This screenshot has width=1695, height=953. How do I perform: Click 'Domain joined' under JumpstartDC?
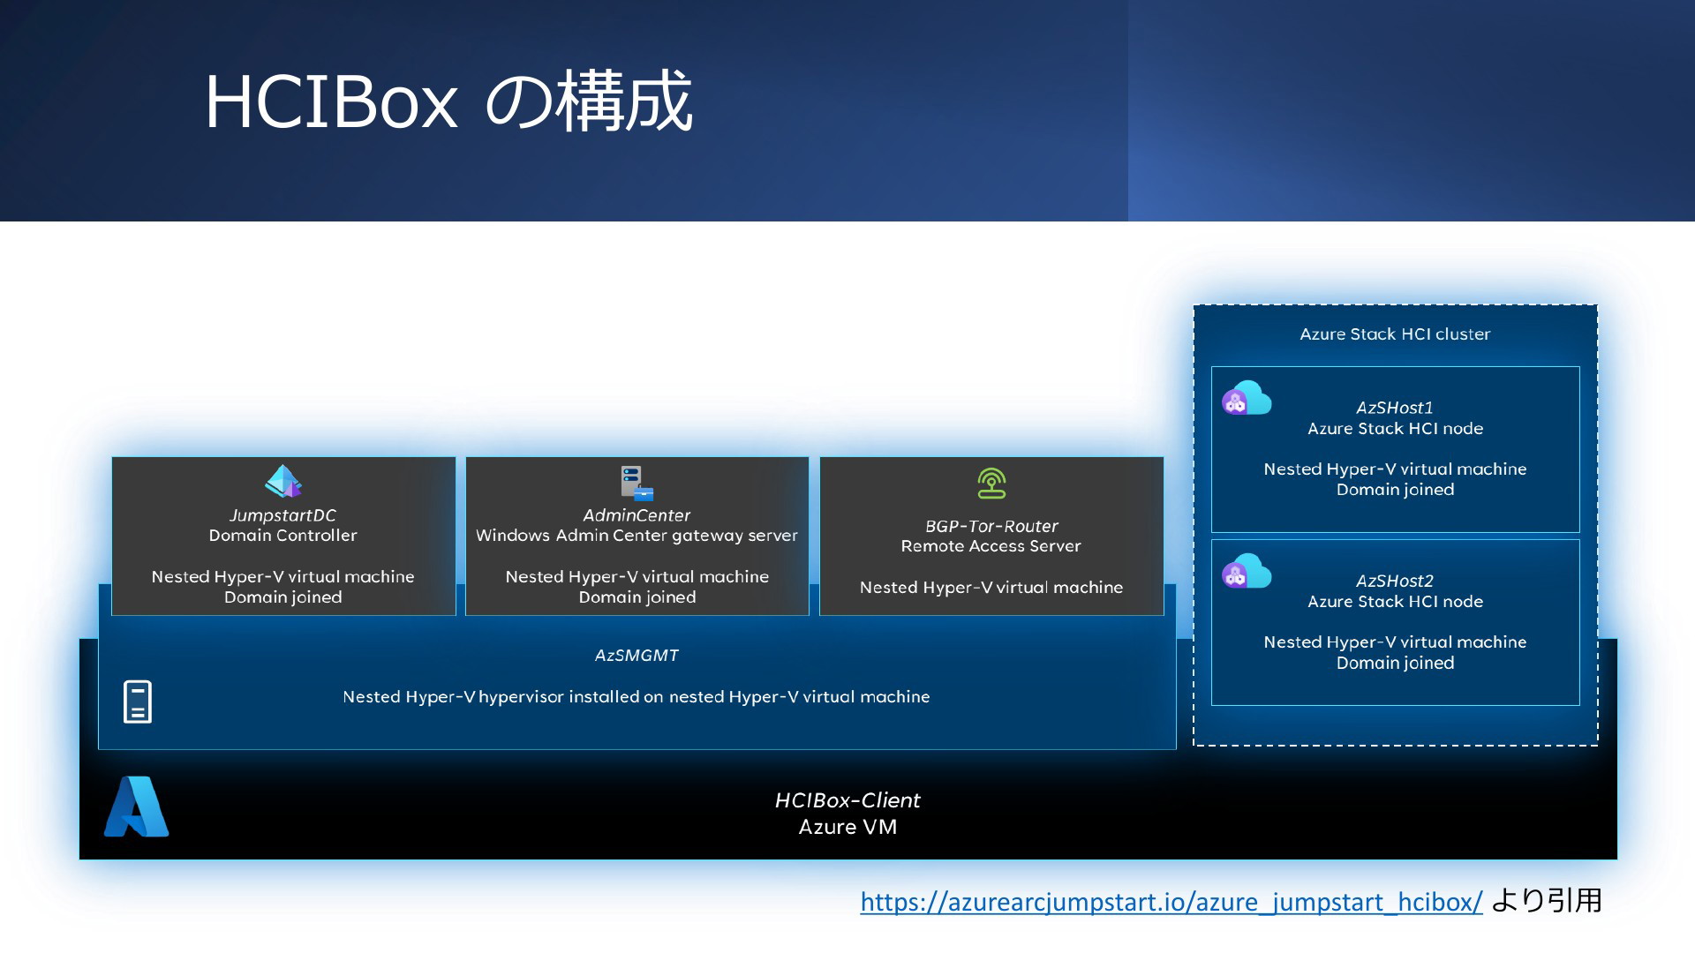(282, 597)
